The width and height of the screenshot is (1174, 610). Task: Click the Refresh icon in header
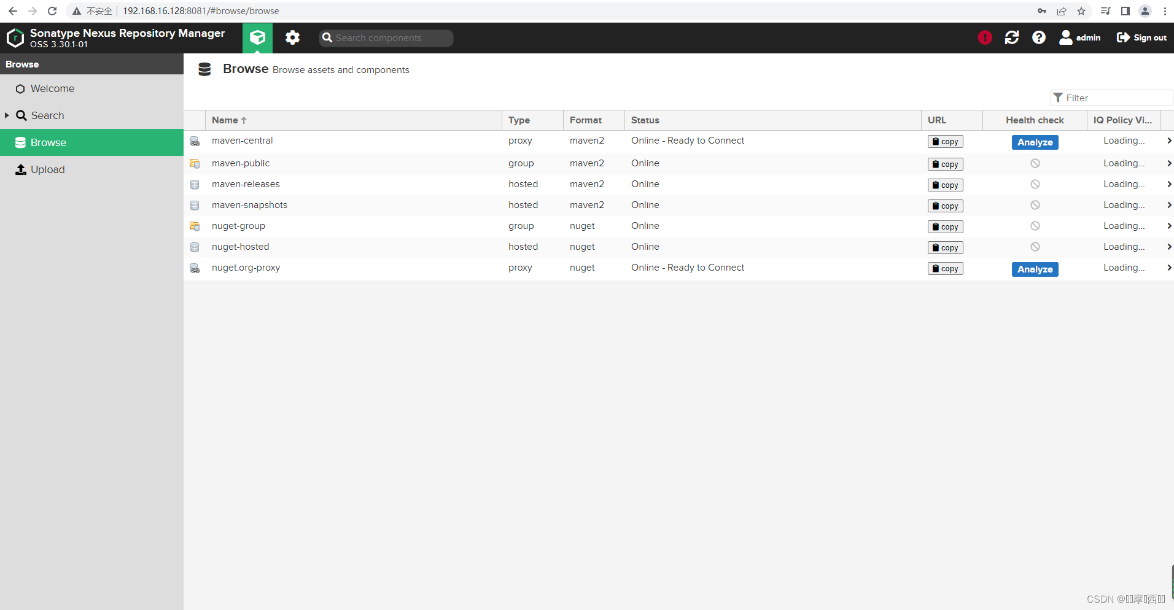(1012, 37)
